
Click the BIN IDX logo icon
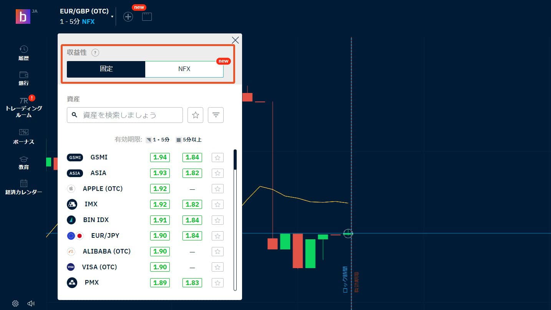(71, 220)
